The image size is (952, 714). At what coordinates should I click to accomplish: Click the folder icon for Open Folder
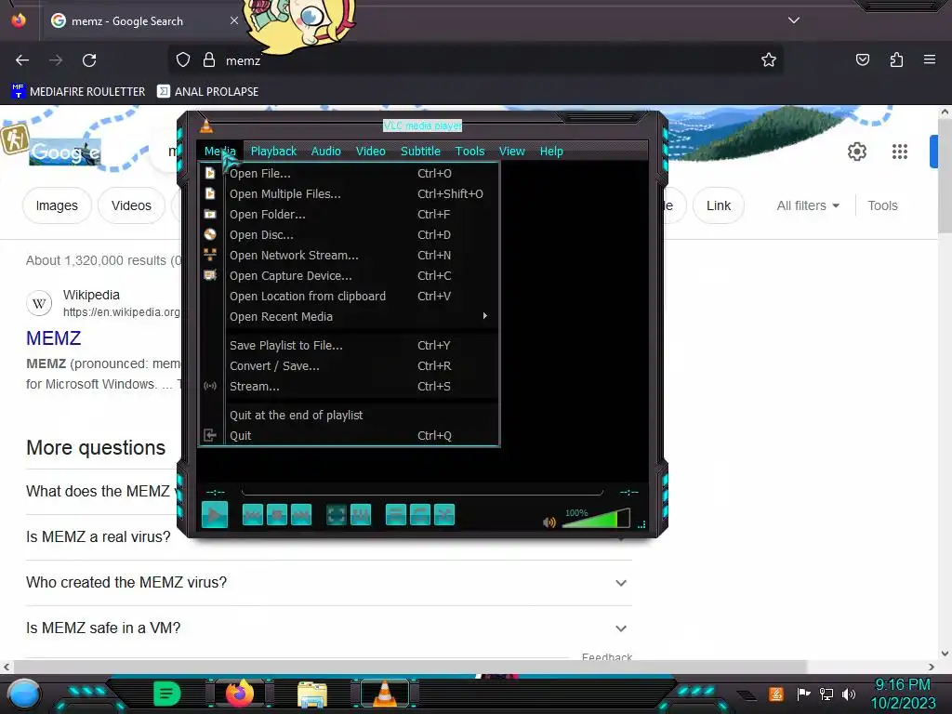[x=210, y=214]
